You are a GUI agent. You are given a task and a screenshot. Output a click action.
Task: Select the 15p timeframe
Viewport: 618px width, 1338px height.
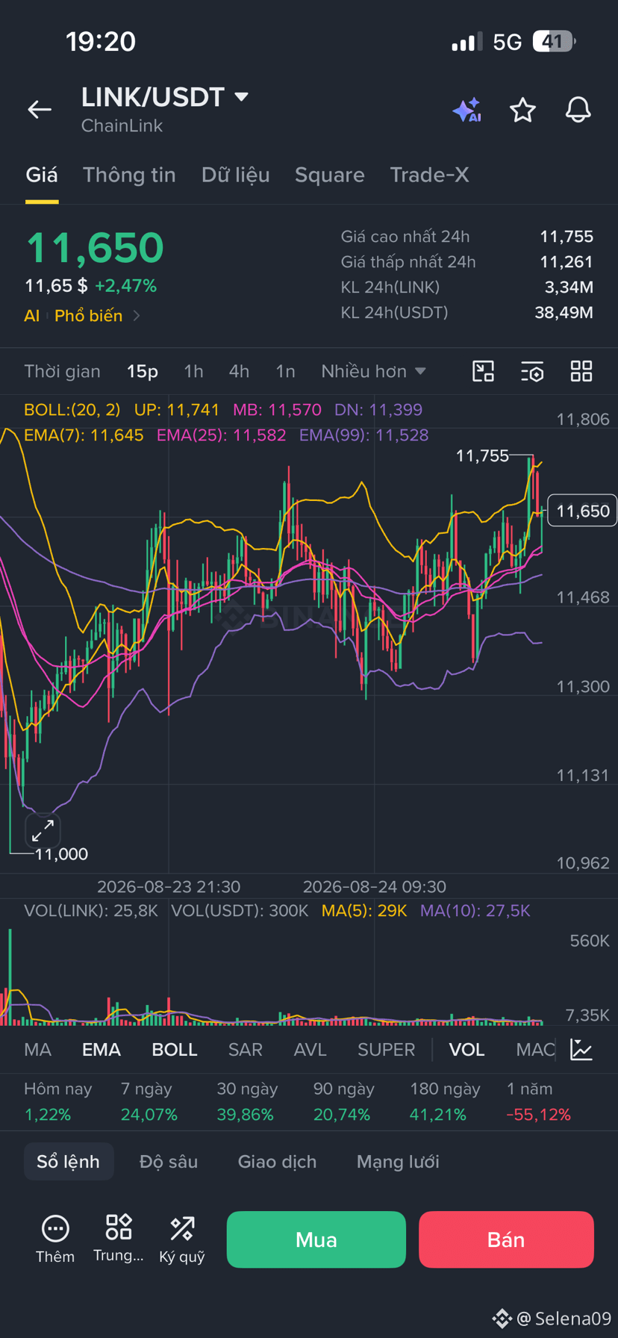point(143,371)
